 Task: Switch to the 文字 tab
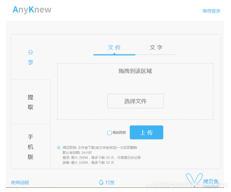point(156,48)
